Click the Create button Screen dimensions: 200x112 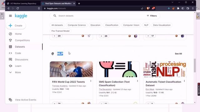[16, 26]
